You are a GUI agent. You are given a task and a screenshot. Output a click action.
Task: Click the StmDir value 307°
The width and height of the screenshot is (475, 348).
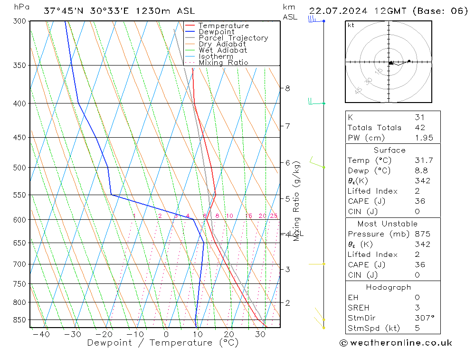click(x=424, y=318)
